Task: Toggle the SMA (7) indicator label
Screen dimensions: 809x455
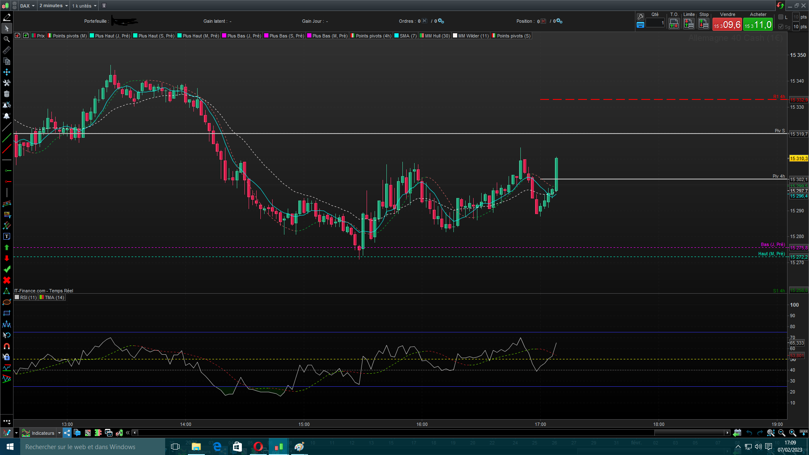Action: 405,36
